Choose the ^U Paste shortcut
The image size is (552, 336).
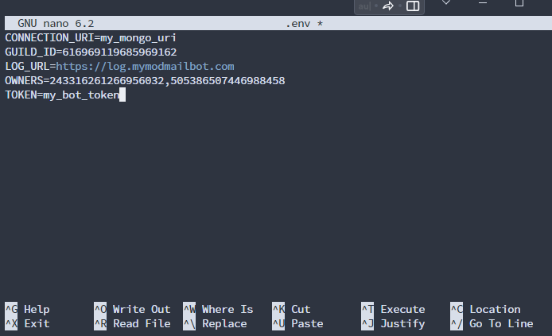(297, 323)
